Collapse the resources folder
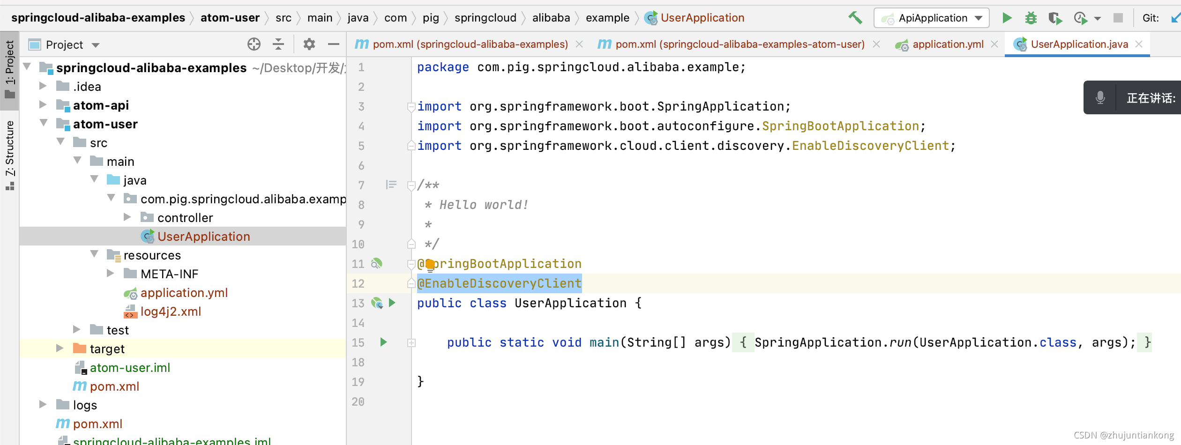This screenshot has width=1181, height=445. click(94, 254)
